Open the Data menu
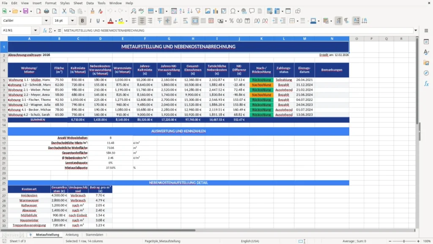This screenshot has height=244, width=433. click(90, 3)
